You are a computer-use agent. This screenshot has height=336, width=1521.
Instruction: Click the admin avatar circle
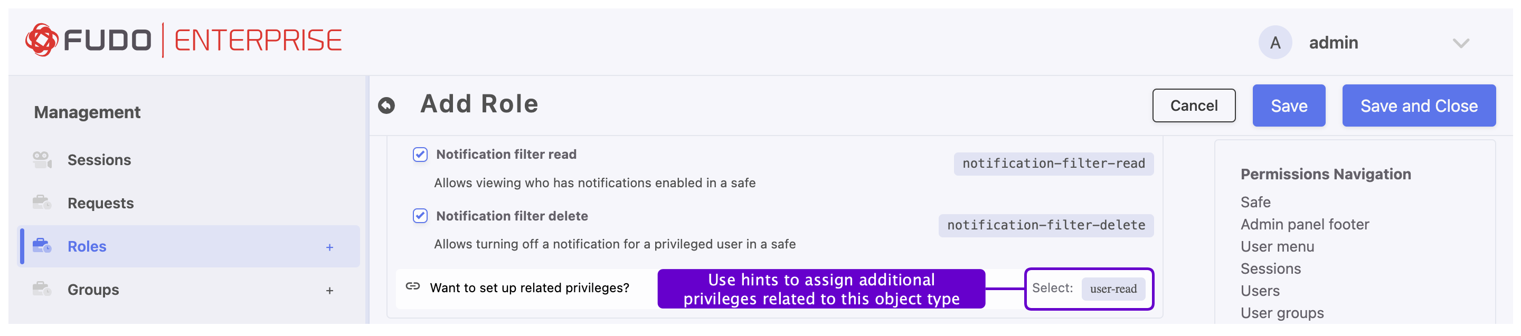(1275, 42)
